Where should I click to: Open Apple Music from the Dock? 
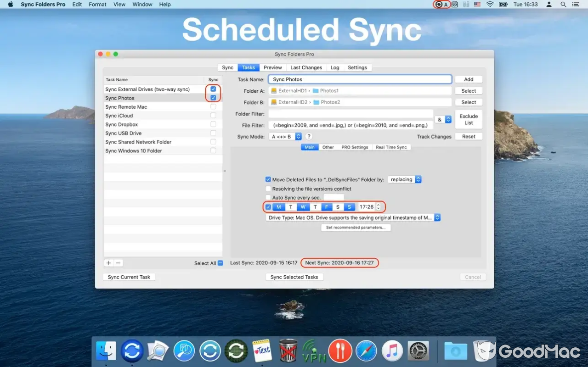pos(392,351)
